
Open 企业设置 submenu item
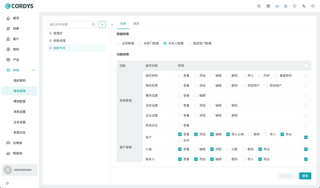[x=19, y=122]
